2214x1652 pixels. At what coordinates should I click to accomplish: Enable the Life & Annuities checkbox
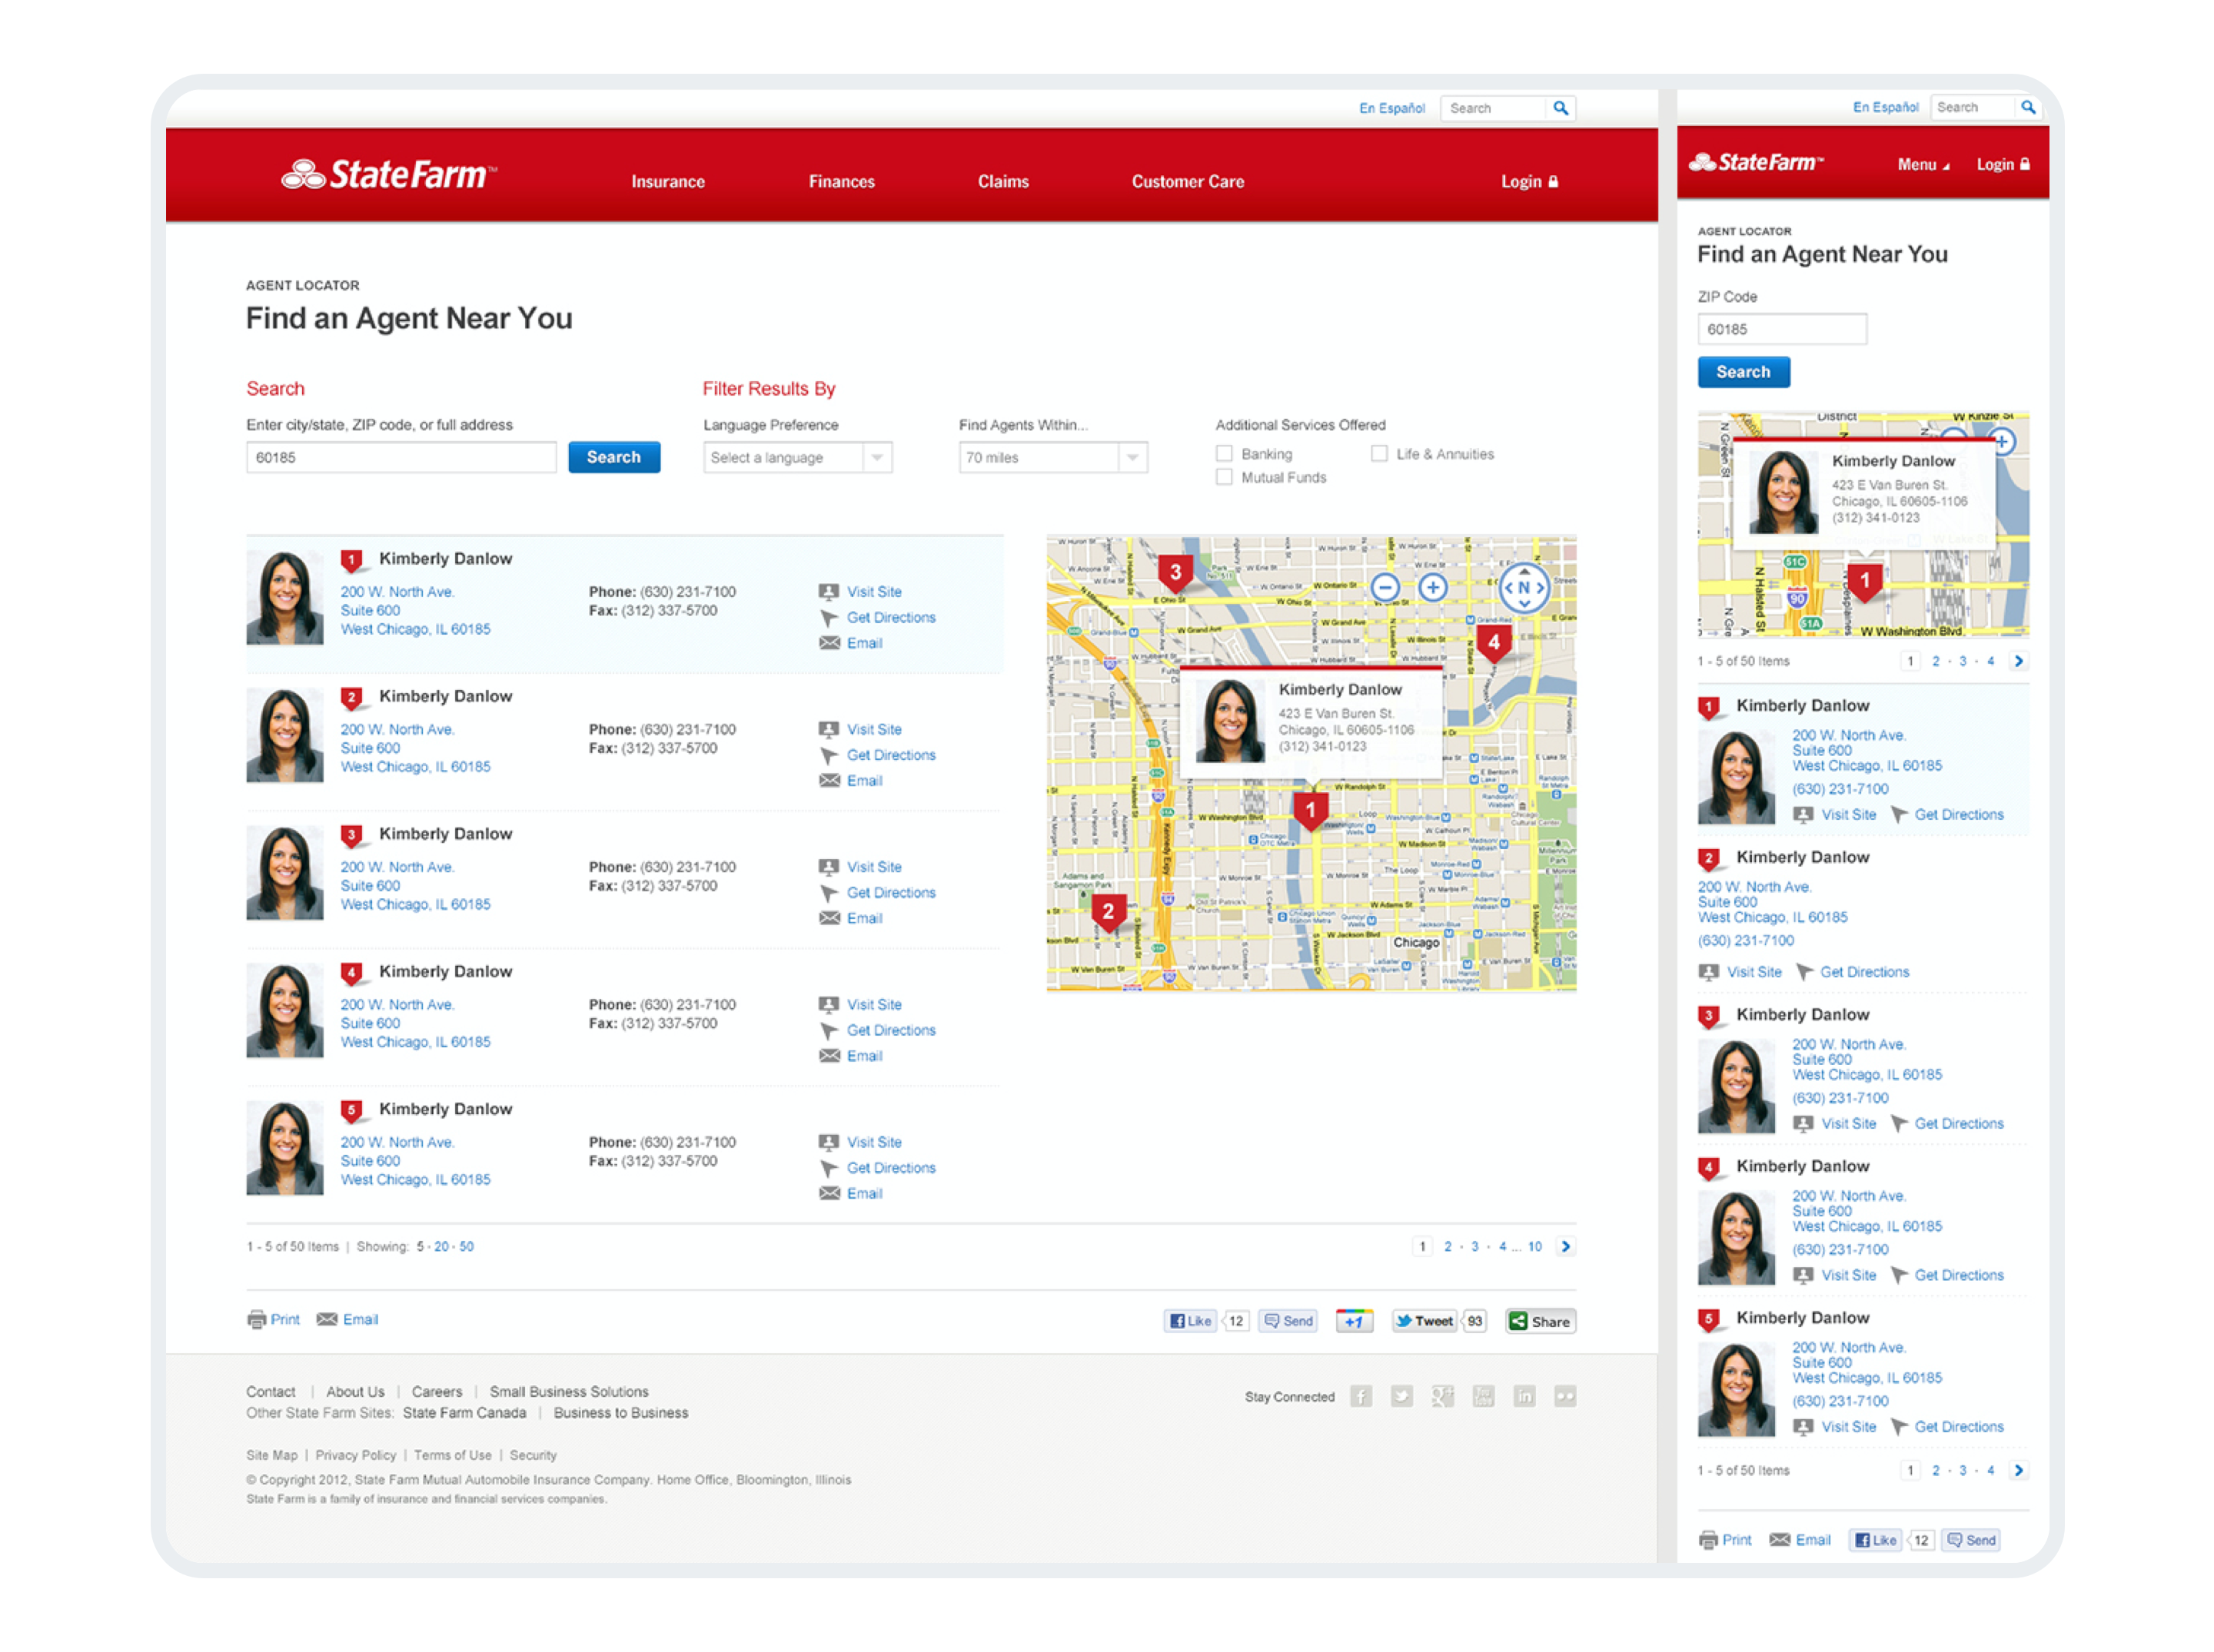pos(1378,454)
